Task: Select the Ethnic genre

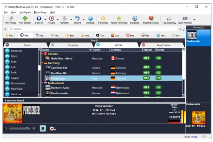Action: tap(21, 56)
